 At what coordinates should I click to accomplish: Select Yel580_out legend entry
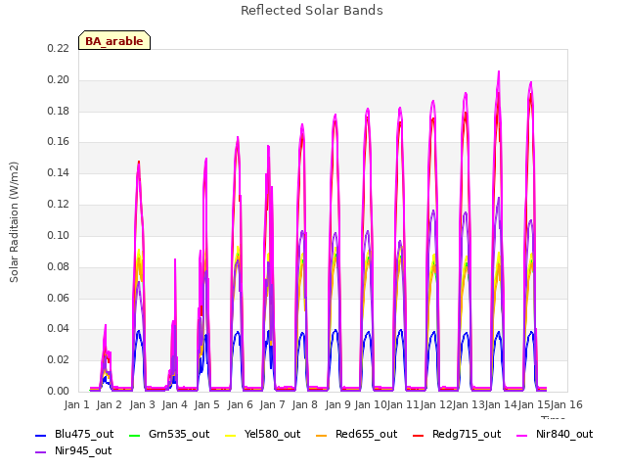coord(263,434)
